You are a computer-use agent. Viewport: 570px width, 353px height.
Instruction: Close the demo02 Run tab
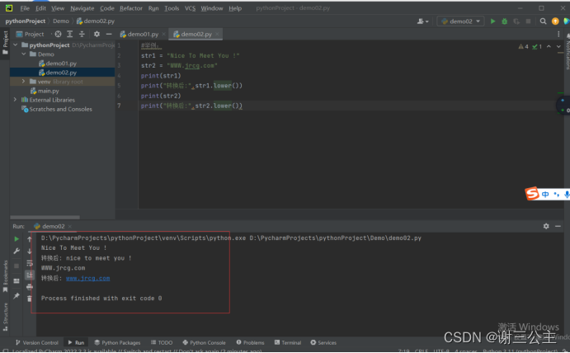point(70,227)
